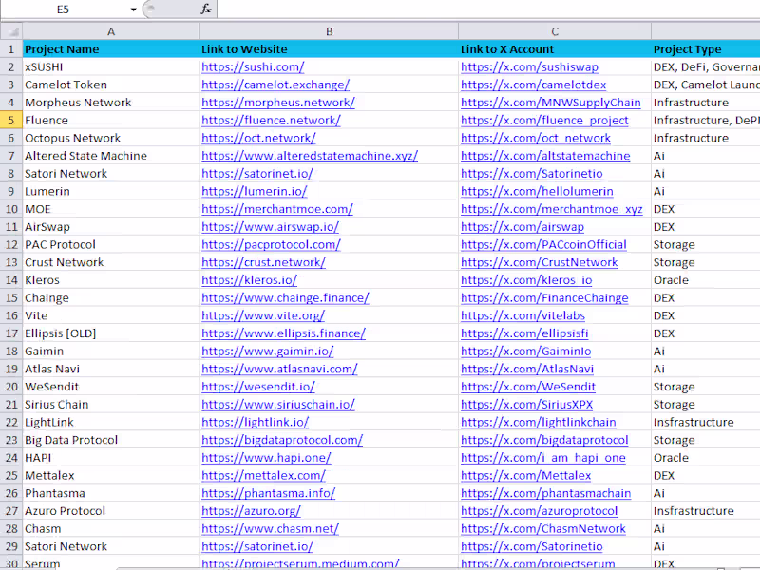760x570 pixels.
Task: Open the https://mettalex.com/ link
Action: click(x=263, y=476)
